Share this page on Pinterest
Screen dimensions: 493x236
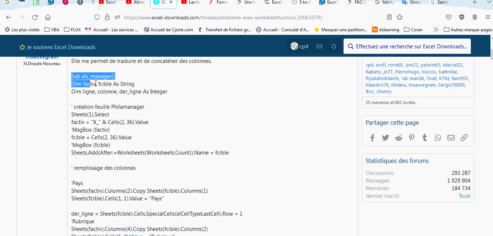412,137
